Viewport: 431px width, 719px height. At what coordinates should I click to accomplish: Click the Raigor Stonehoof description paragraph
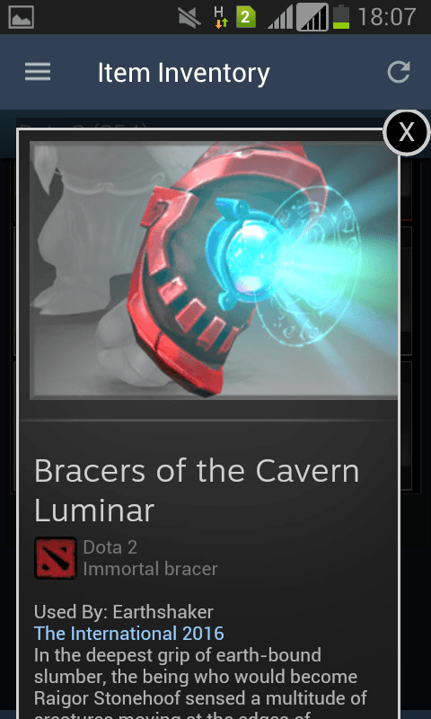click(200, 682)
